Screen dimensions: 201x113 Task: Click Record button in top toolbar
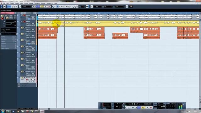(49, 7)
